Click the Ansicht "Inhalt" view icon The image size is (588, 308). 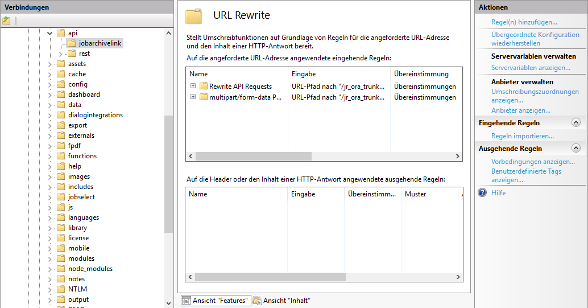(x=257, y=301)
